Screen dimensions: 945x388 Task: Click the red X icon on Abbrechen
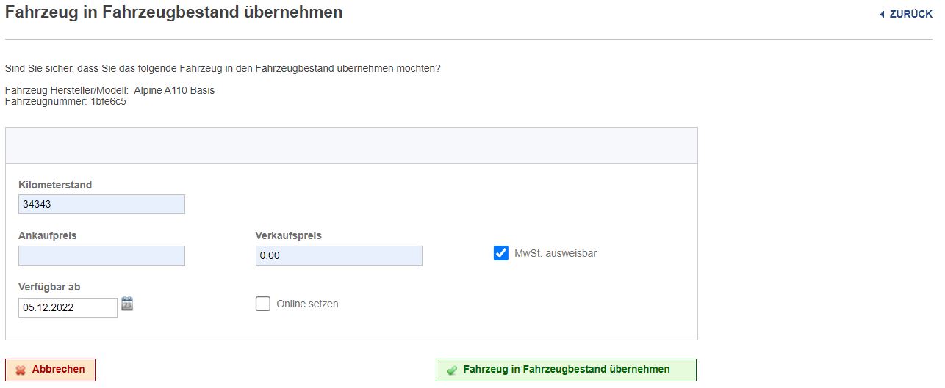click(21, 370)
